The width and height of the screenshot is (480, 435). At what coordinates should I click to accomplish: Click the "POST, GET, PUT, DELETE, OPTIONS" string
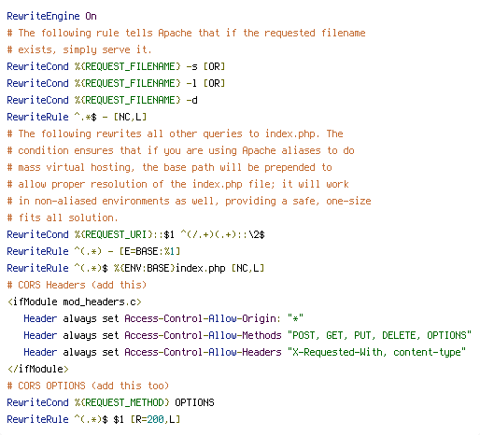(x=379, y=335)
